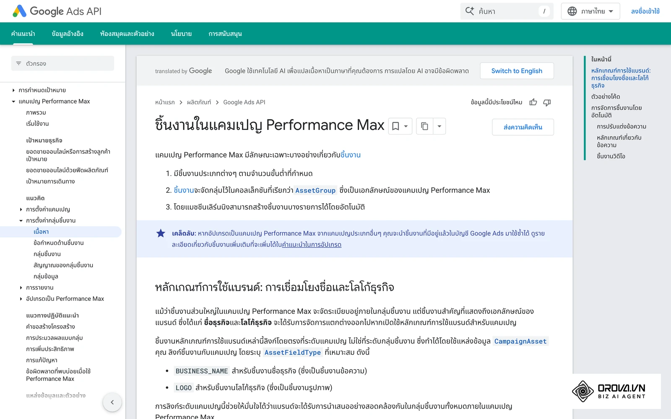This screenshot has height=419, width=671.
Task: Open the คำแนะนำ tab
Action: [23, 34]
